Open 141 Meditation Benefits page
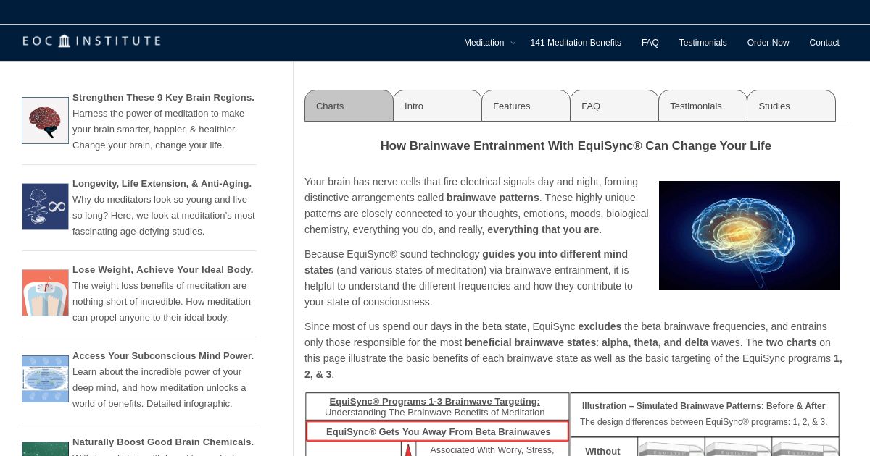This screenshot has width=870, height=456. pyautogui.click(x=576, y=43)
